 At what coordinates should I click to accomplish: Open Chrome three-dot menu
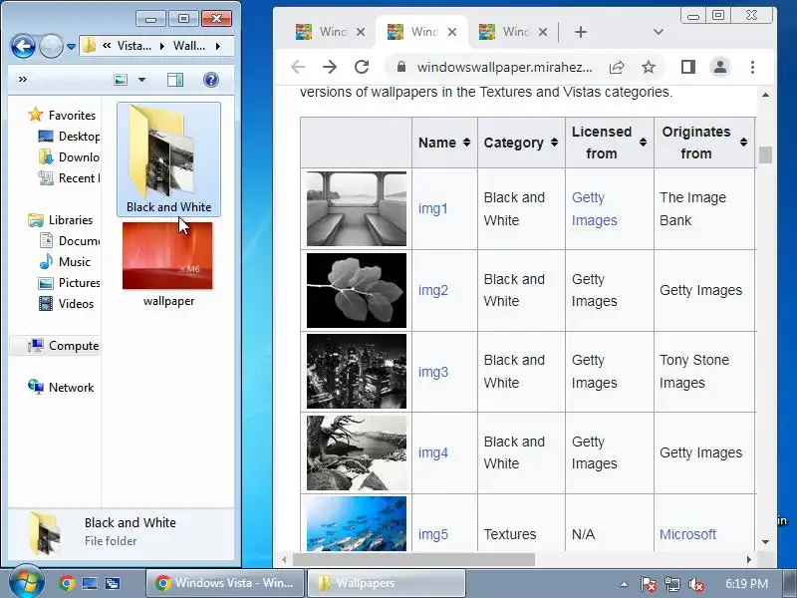point(752,67)
